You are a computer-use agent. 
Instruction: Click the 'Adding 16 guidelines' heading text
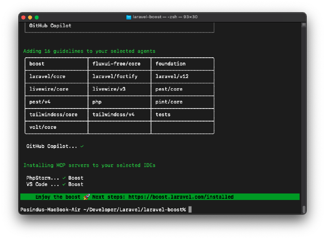(x=89, y=51)
